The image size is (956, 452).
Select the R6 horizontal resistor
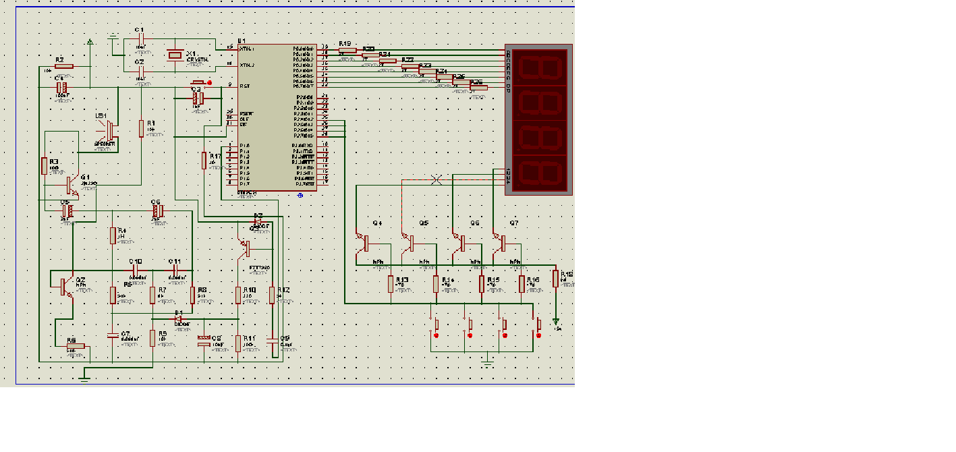tap(75, 346)
